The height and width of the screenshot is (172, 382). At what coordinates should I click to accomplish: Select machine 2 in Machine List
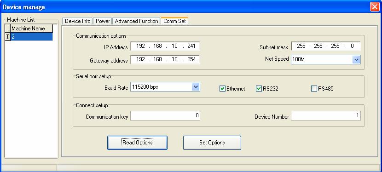click(32, 37)
